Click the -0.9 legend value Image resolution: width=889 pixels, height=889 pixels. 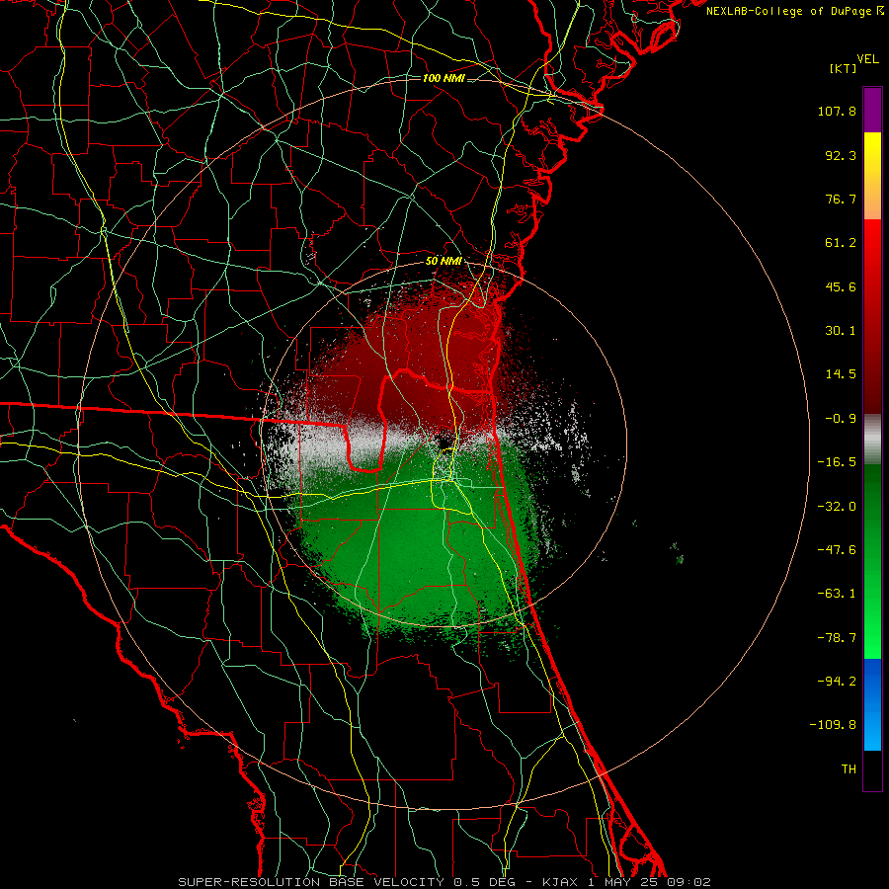841,419
